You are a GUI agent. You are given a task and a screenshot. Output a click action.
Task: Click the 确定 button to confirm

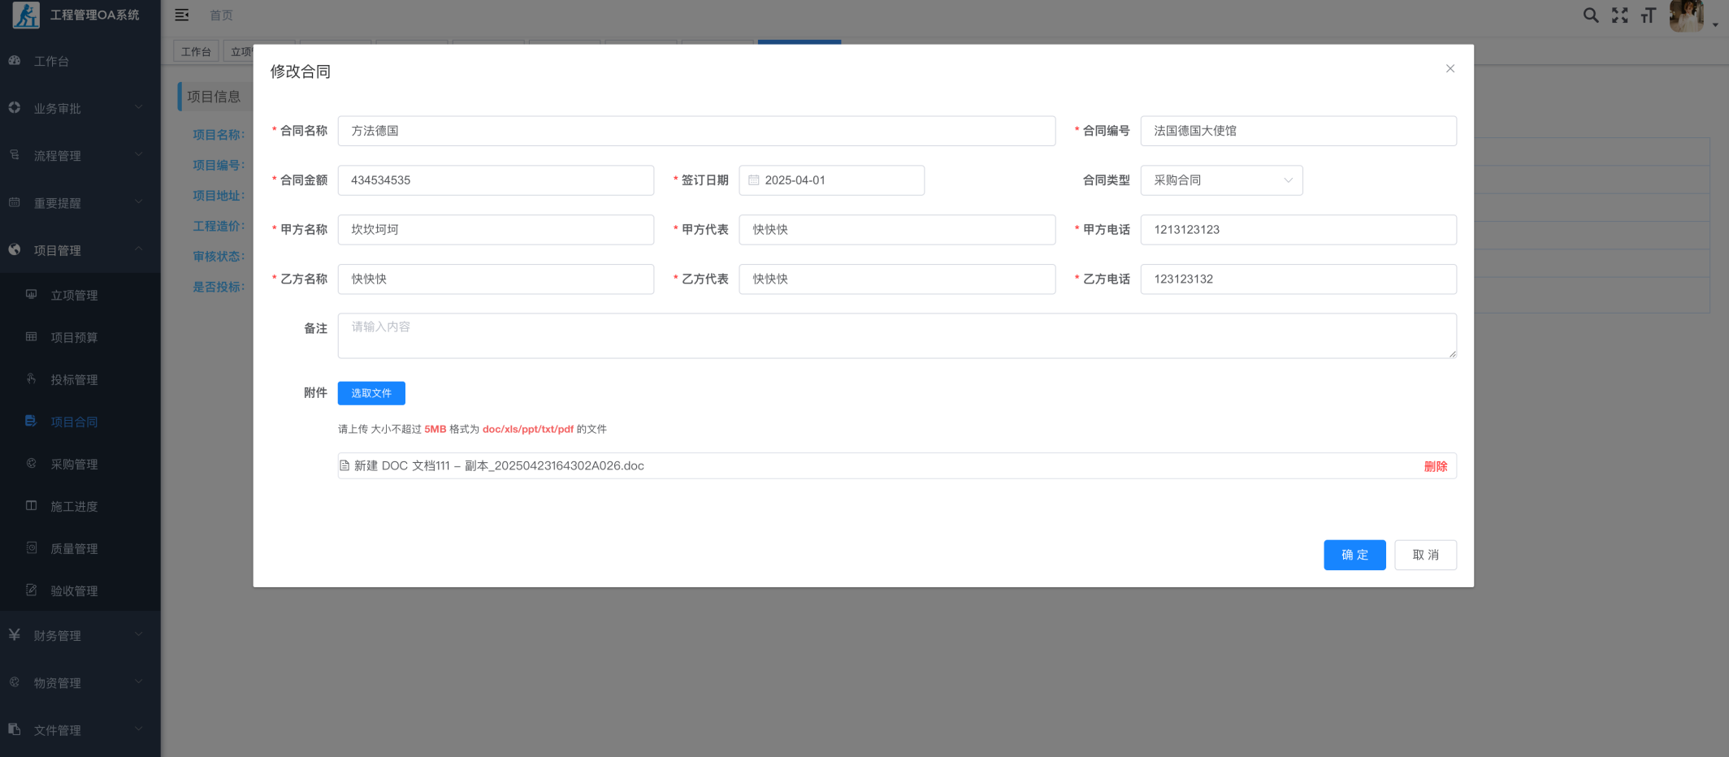coord(1354,555)
